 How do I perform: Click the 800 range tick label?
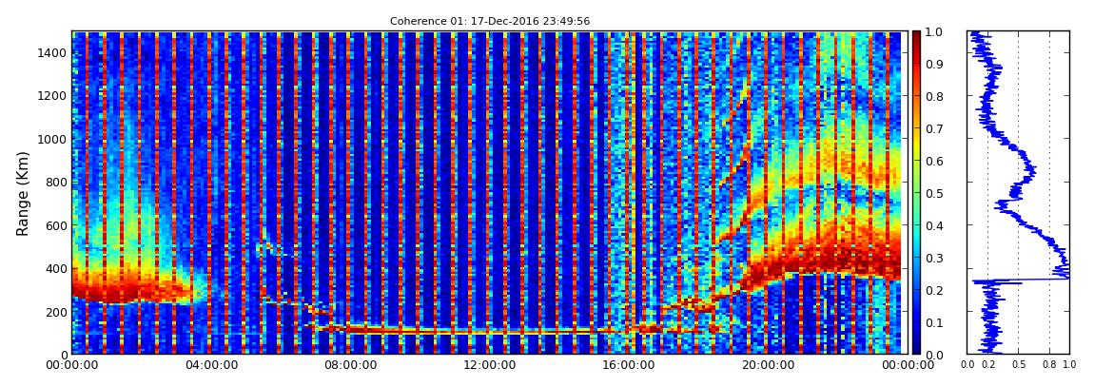click(x=56, y=182)
